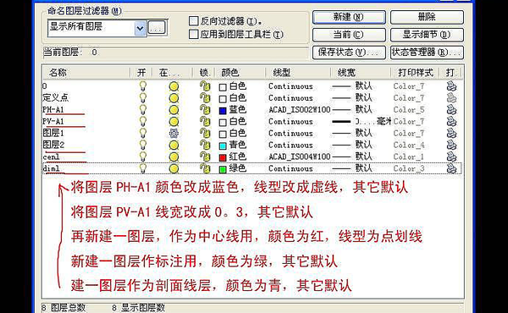508x313 pixels.
Task: Toggle the on/off bulb for layer PV-A1
Action: pyautogui.click(x=142, y=122)
